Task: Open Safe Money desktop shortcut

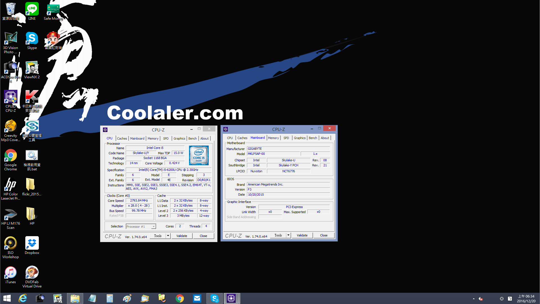Action: [53, 12]
